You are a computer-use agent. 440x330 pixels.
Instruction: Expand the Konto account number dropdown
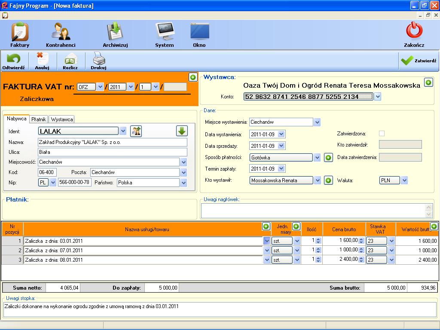[x=378, y=97]
